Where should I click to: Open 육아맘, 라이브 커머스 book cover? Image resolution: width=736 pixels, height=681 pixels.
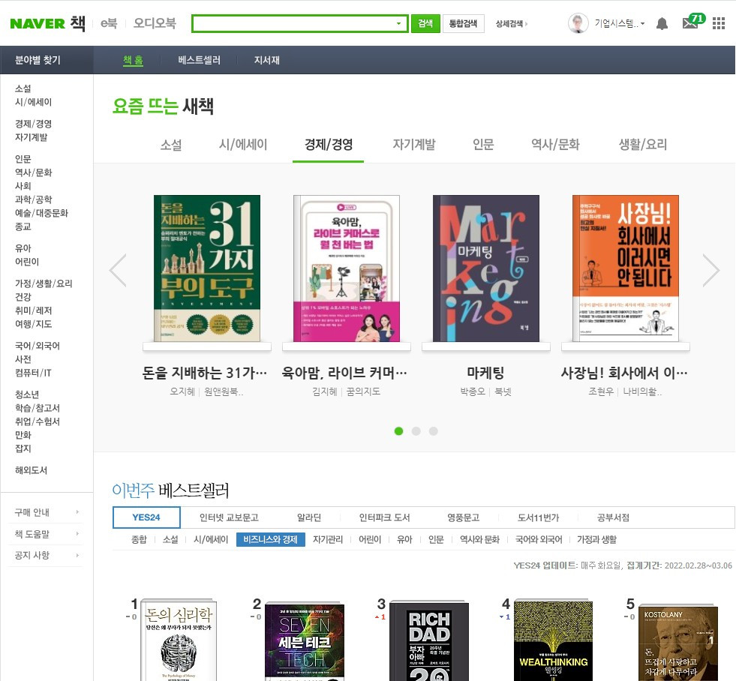(347, 268)
